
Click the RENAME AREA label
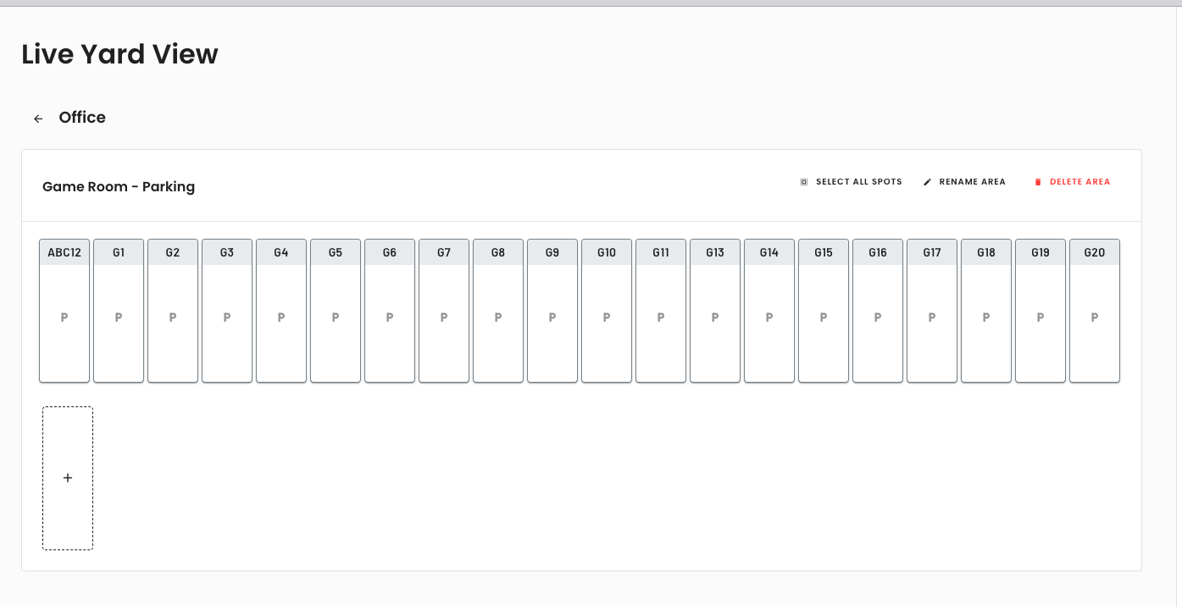(x=973, y=182)
